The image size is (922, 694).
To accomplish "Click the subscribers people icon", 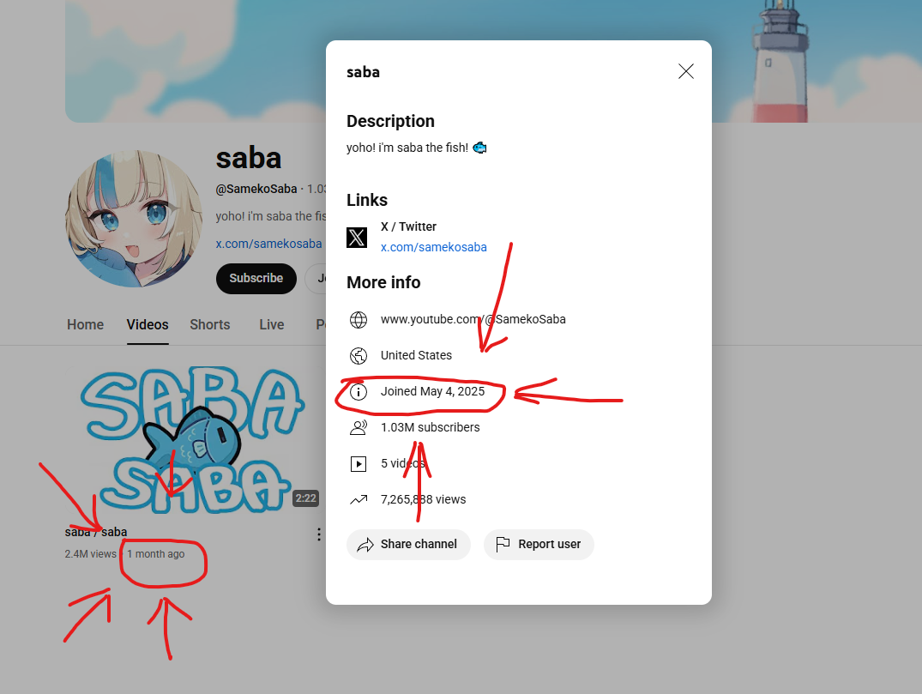I will coord(359,427).
